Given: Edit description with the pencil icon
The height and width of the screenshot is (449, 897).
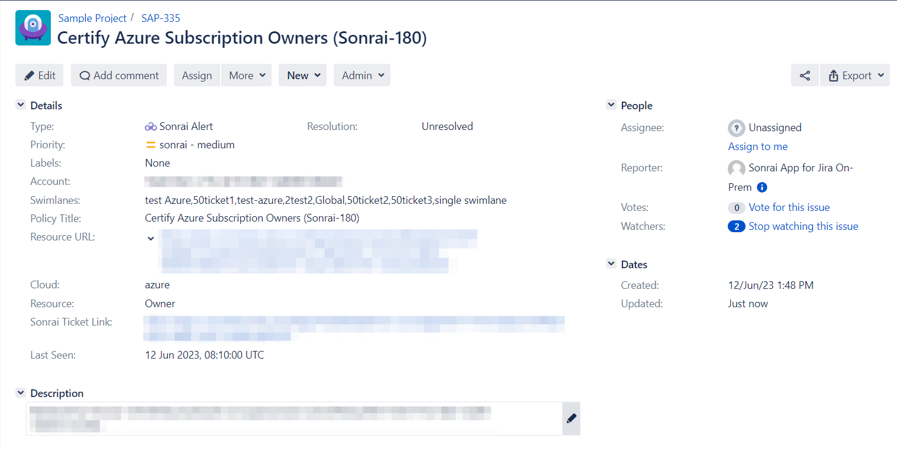Looking at the screenshot, I should (x=571, y=418).
